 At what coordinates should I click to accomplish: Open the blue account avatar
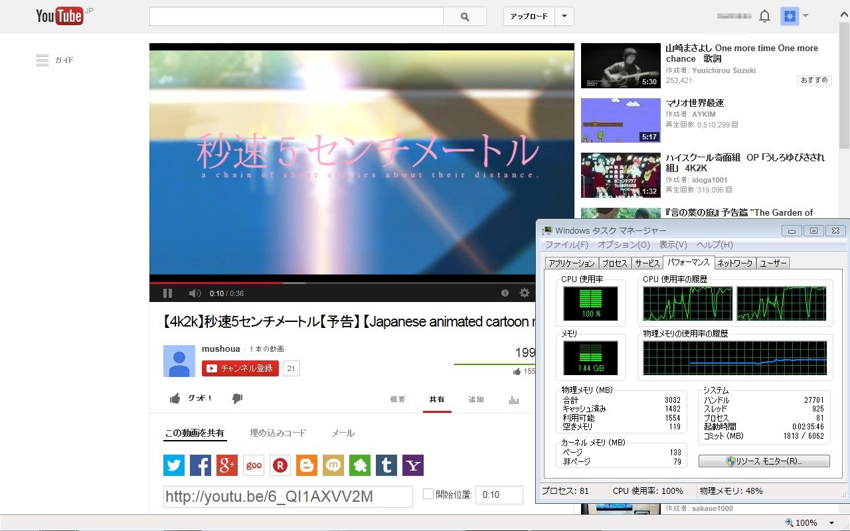tap(789, 16)
